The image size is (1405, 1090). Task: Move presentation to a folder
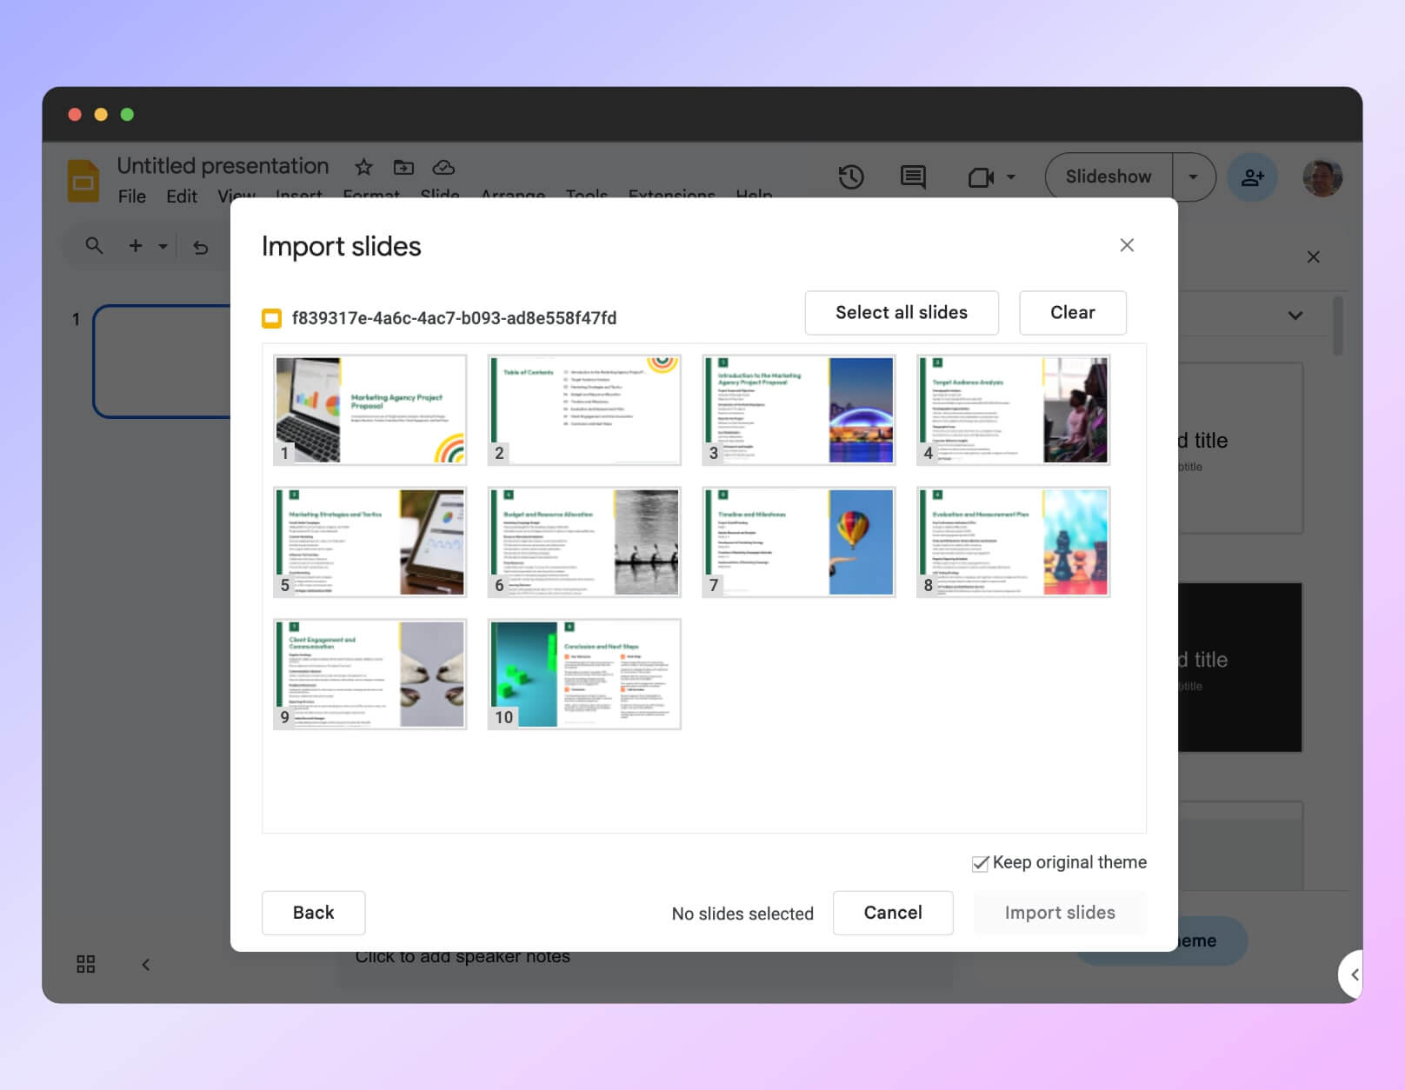tap(403, 167)
